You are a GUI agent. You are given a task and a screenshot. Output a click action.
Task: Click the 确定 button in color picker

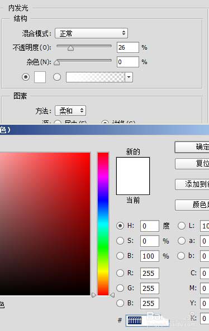click(192, 147)
